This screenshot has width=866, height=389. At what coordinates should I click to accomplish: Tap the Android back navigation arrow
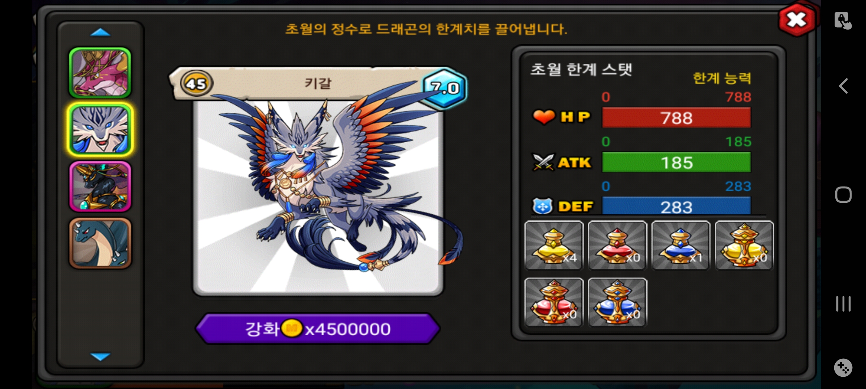click(x=843, y=86)
